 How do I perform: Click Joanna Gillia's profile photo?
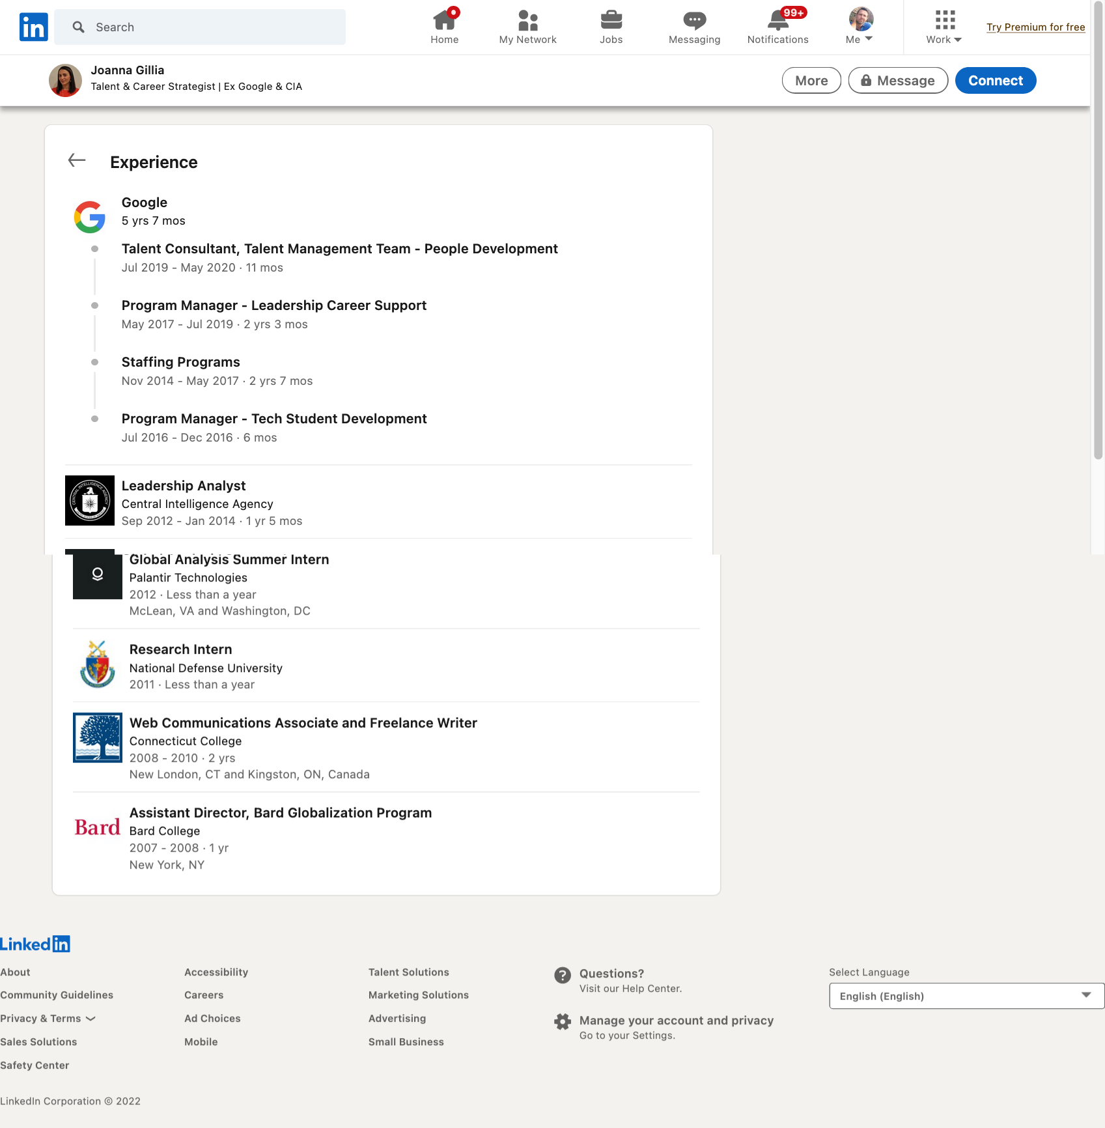[x=65, y=80]
